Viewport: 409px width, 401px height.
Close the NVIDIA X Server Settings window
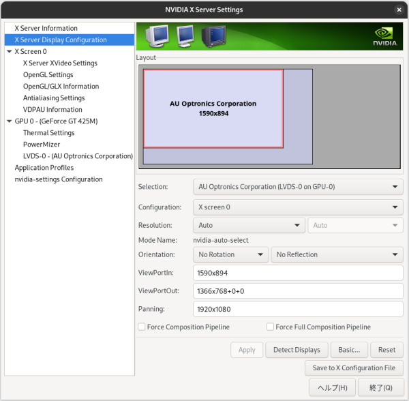click(399, 10)
